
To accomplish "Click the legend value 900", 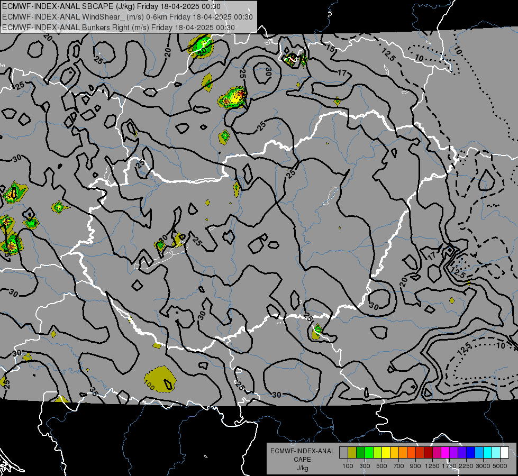I will pyautogui.click(x=415, y=466).
